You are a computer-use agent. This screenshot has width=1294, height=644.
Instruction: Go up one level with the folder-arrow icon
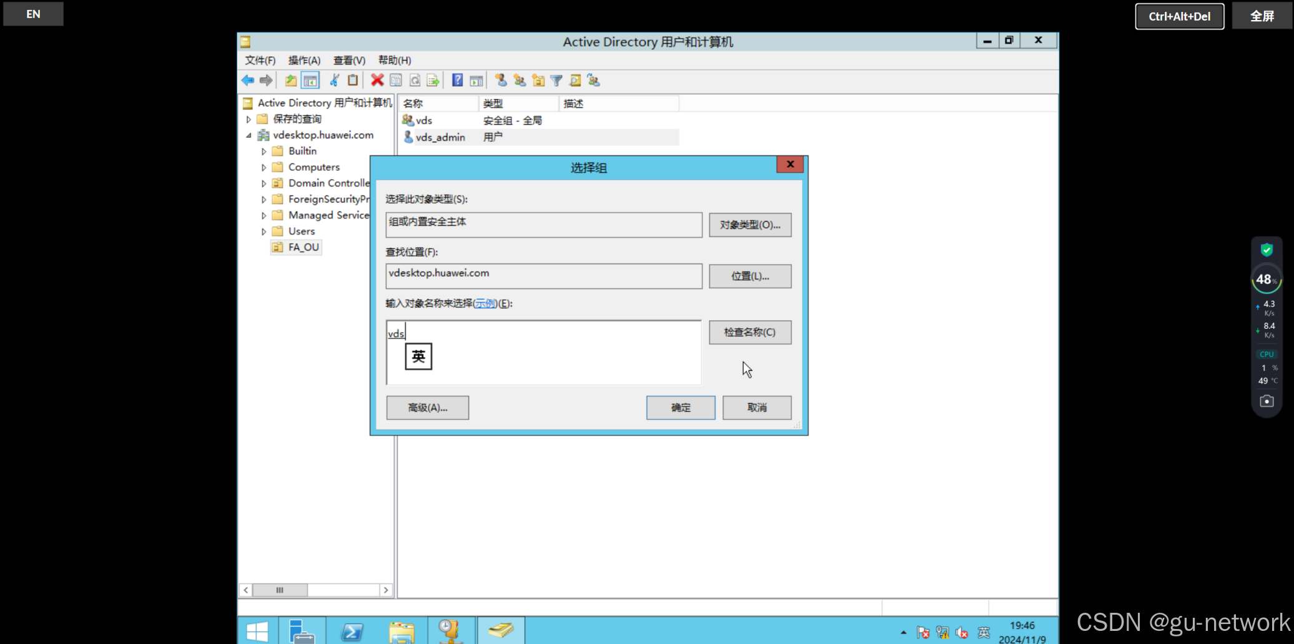(291, 80)
